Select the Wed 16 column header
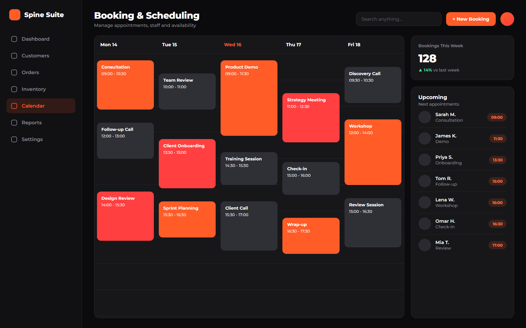This screenshot has width=526, height=328. click(x=233, y=45)
